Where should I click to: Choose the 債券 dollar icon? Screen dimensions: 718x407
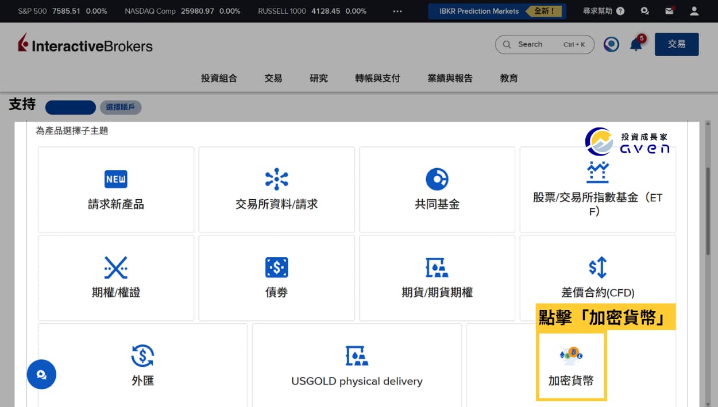(276, 268)
